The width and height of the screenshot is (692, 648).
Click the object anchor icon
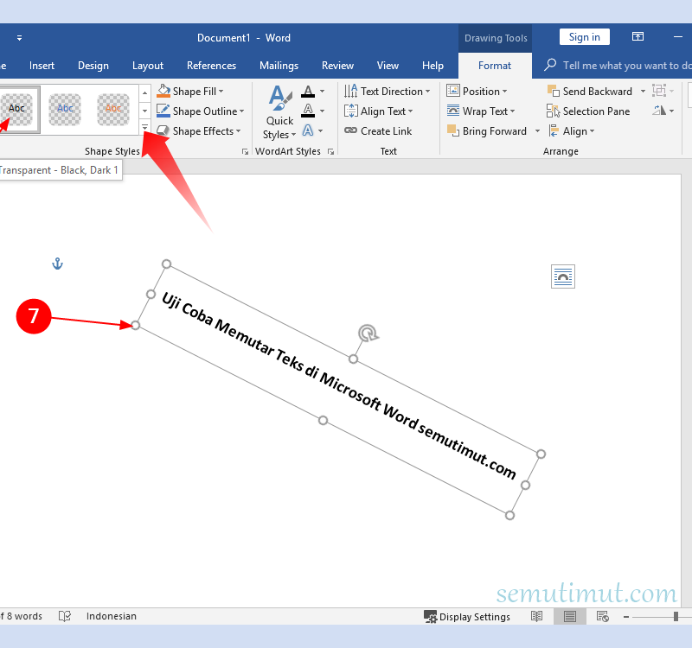point(57,264)
